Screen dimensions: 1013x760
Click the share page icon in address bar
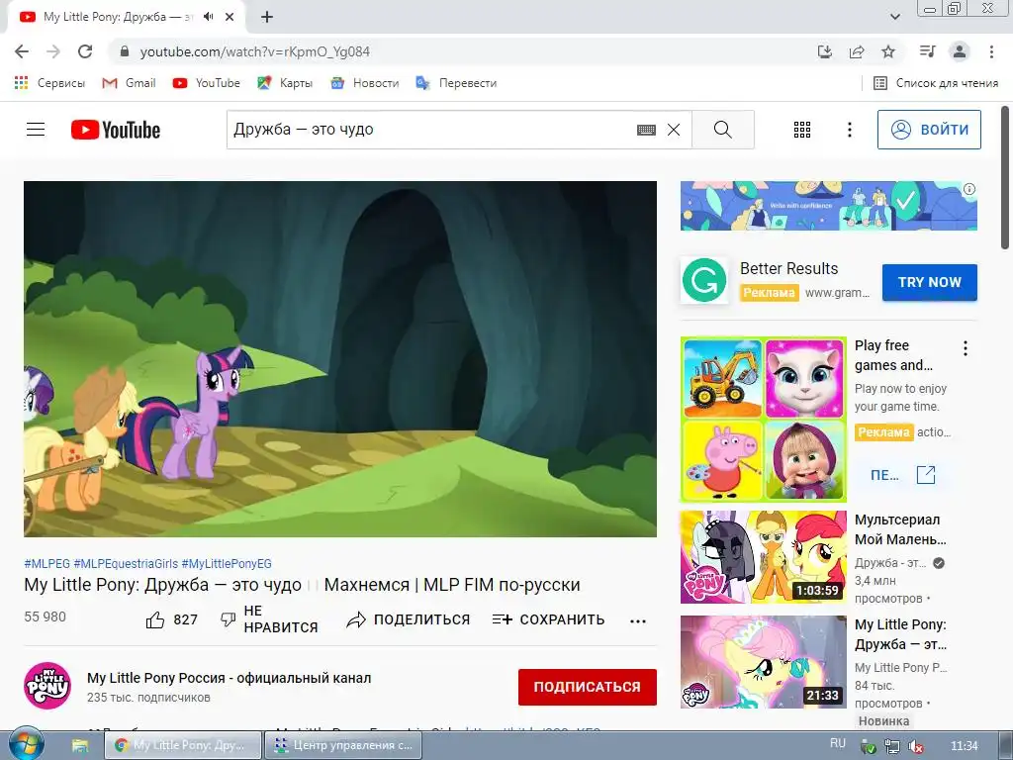coord(857,51)
